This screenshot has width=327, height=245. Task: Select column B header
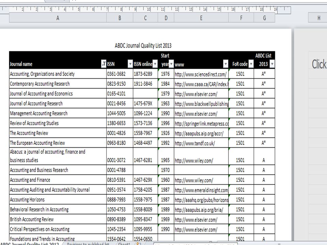point(120,18)
